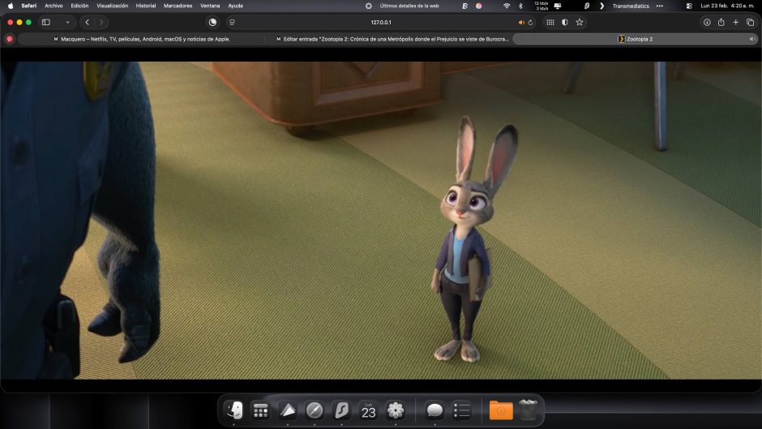Click the sidebar toggle button in Safari
Viewport: 762px width, 429px height.
tap(46, 22)
